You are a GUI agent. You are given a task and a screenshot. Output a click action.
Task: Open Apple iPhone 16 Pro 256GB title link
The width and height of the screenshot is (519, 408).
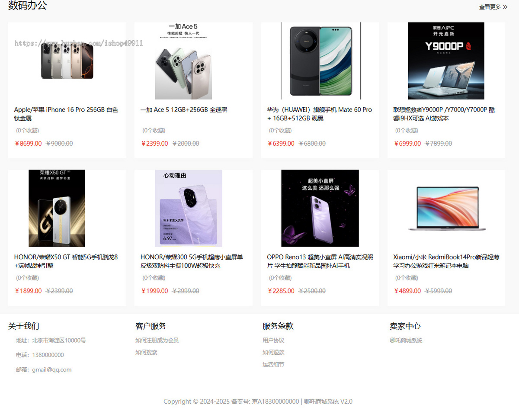[66, 114]
